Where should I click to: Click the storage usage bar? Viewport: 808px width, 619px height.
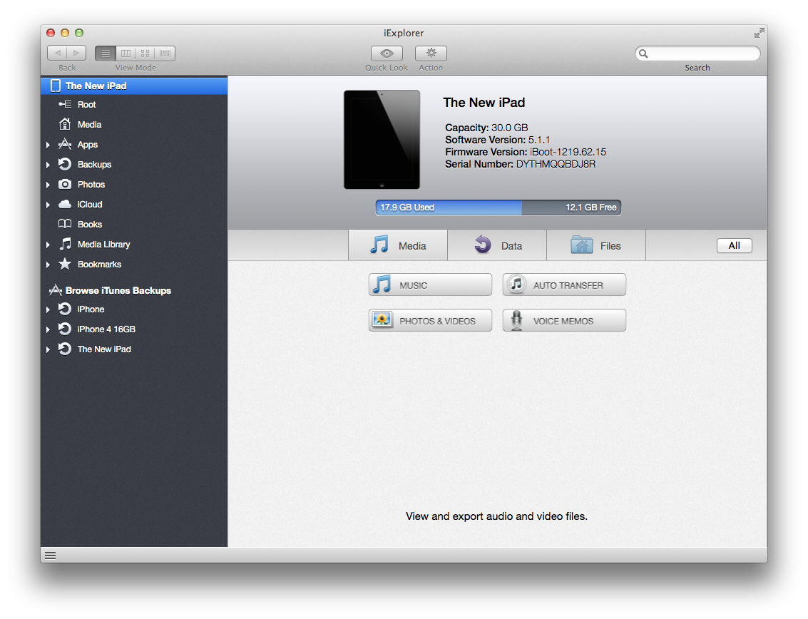pyautogui.click(x=498, y=208)
